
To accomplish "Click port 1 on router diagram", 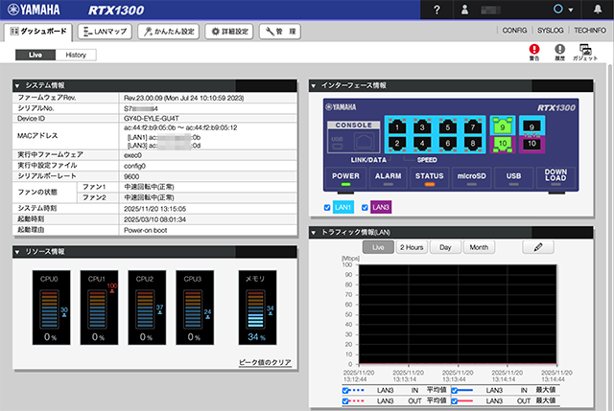I will [397, 127].
